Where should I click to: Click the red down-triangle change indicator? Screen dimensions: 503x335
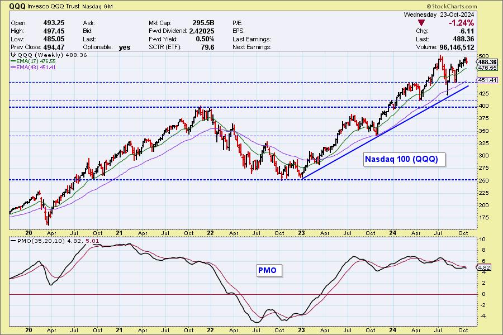coord(421,23)
